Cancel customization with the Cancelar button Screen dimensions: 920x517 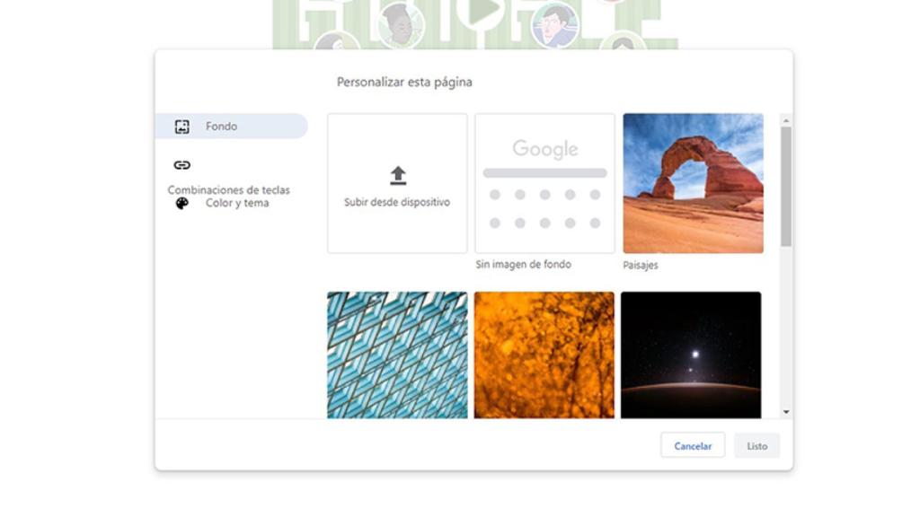pos(692,444)
